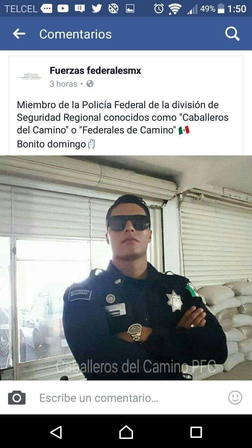Tap the Wi-Fi status icon
Screen dimensions: 252x448
pos(174,8)
